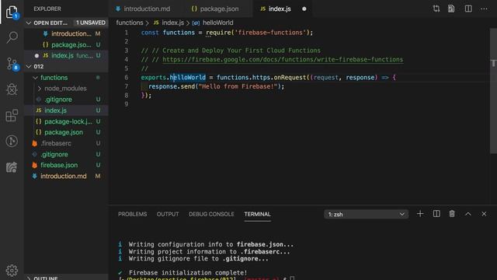Expand the Outline section
This screenshot has width=497, height=280.
point(29,278)
